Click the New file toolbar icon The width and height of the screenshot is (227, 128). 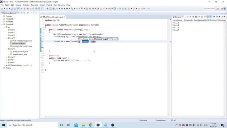tap(2, 9)
